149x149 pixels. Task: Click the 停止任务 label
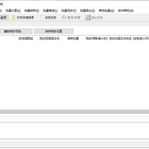[x=97, y=18]
